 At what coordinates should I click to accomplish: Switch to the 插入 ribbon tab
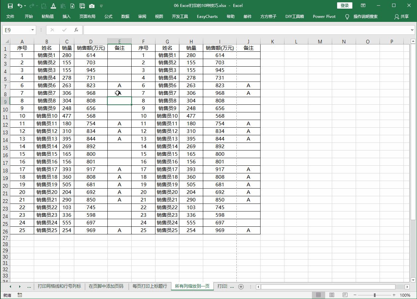click(x=67, y=17)
